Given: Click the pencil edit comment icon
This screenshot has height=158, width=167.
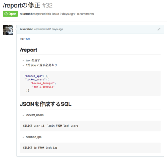Looking at the screenshot, I should pos(159,29).
